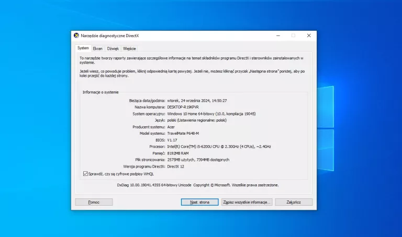The width and height of the screenshot is (402, 237).
Task: Click the BIOS value V1.17
Action: point(172,140)
